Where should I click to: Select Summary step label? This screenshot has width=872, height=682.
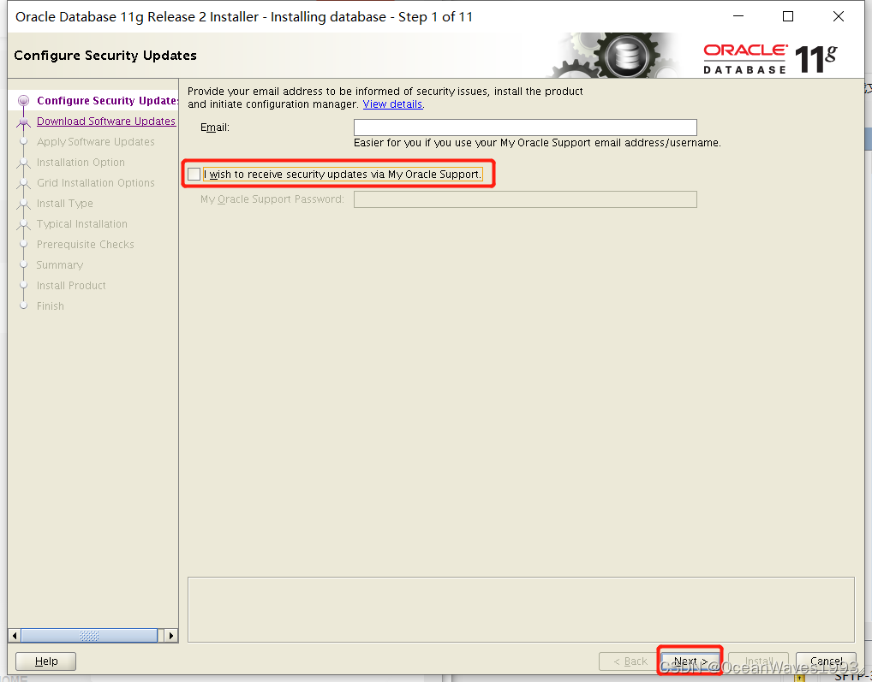(59, 265)
